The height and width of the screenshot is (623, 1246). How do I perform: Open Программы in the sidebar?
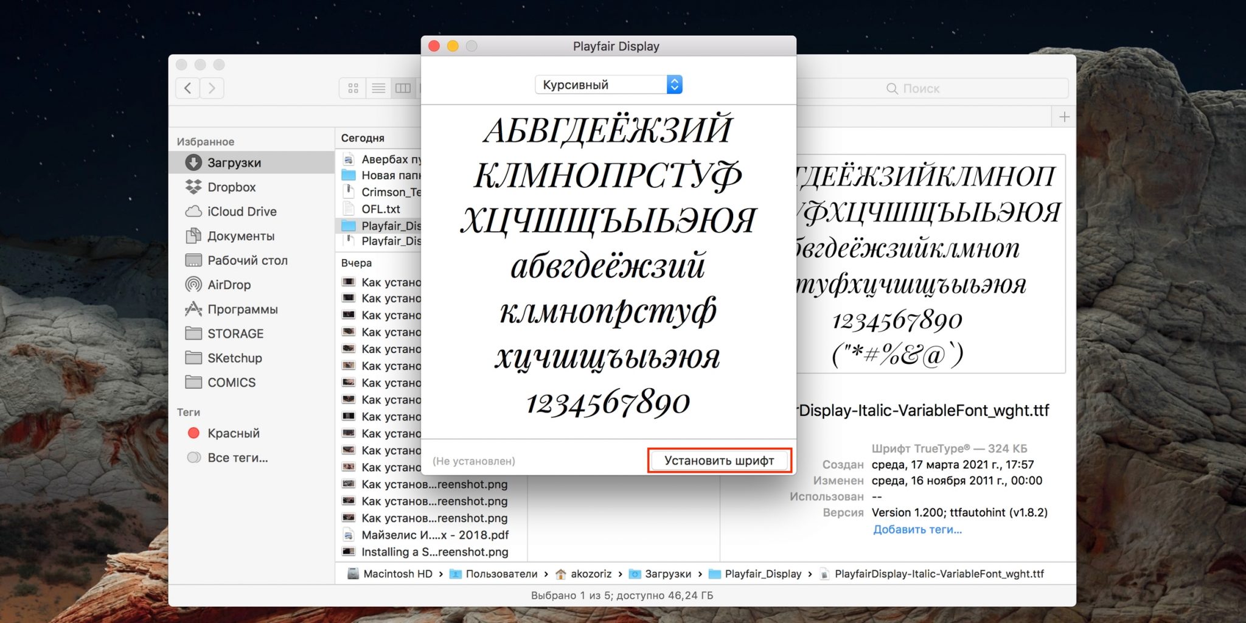tap(251, 309)
